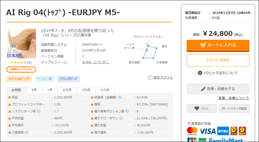Click the AI Rig EURJPY product thumbnail

click(21, 43)
